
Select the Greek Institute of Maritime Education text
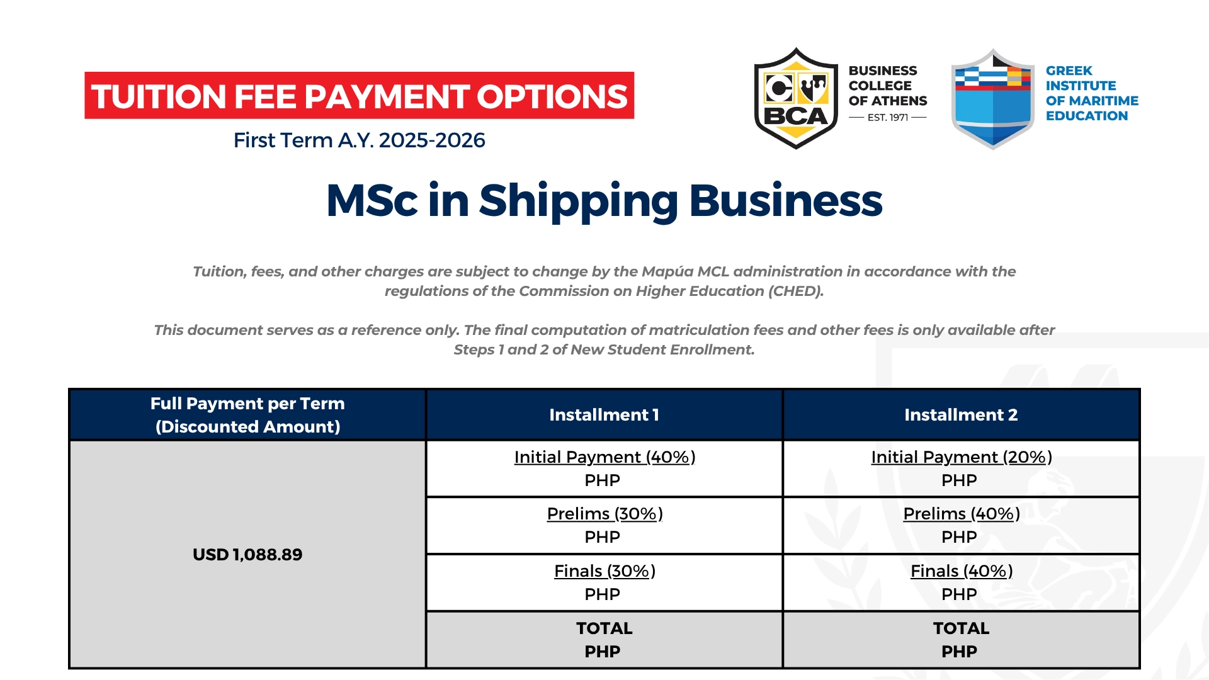1092,93
